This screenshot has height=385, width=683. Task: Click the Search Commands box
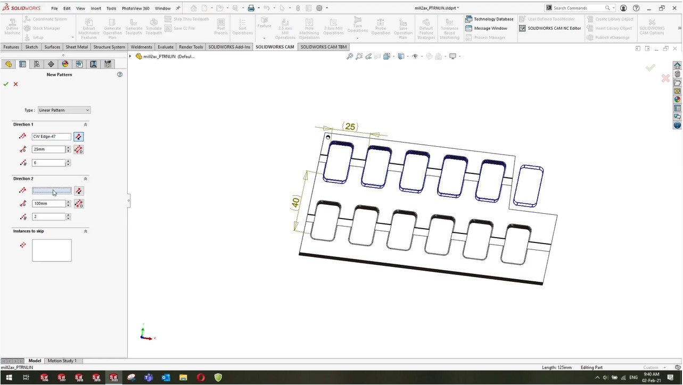pos(578,8)
